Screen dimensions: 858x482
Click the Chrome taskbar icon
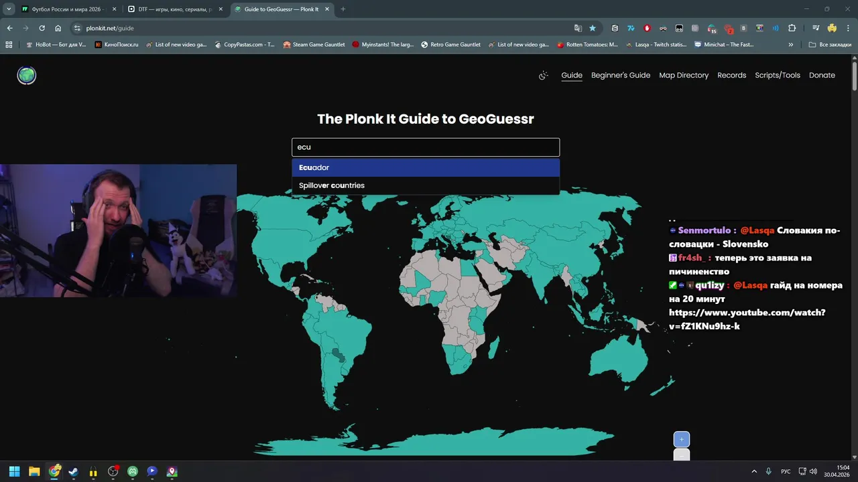click(x=54, y=471)
